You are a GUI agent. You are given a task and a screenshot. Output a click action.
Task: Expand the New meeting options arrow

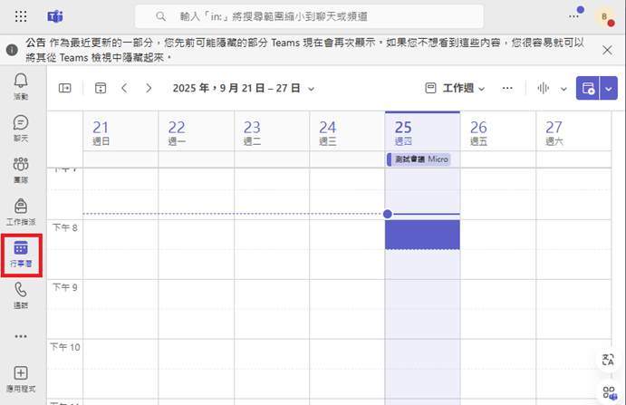coord(608,88)
